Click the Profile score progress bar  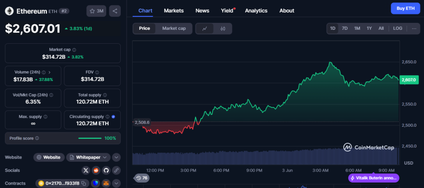pyautogui.click(x=90, y=138)
